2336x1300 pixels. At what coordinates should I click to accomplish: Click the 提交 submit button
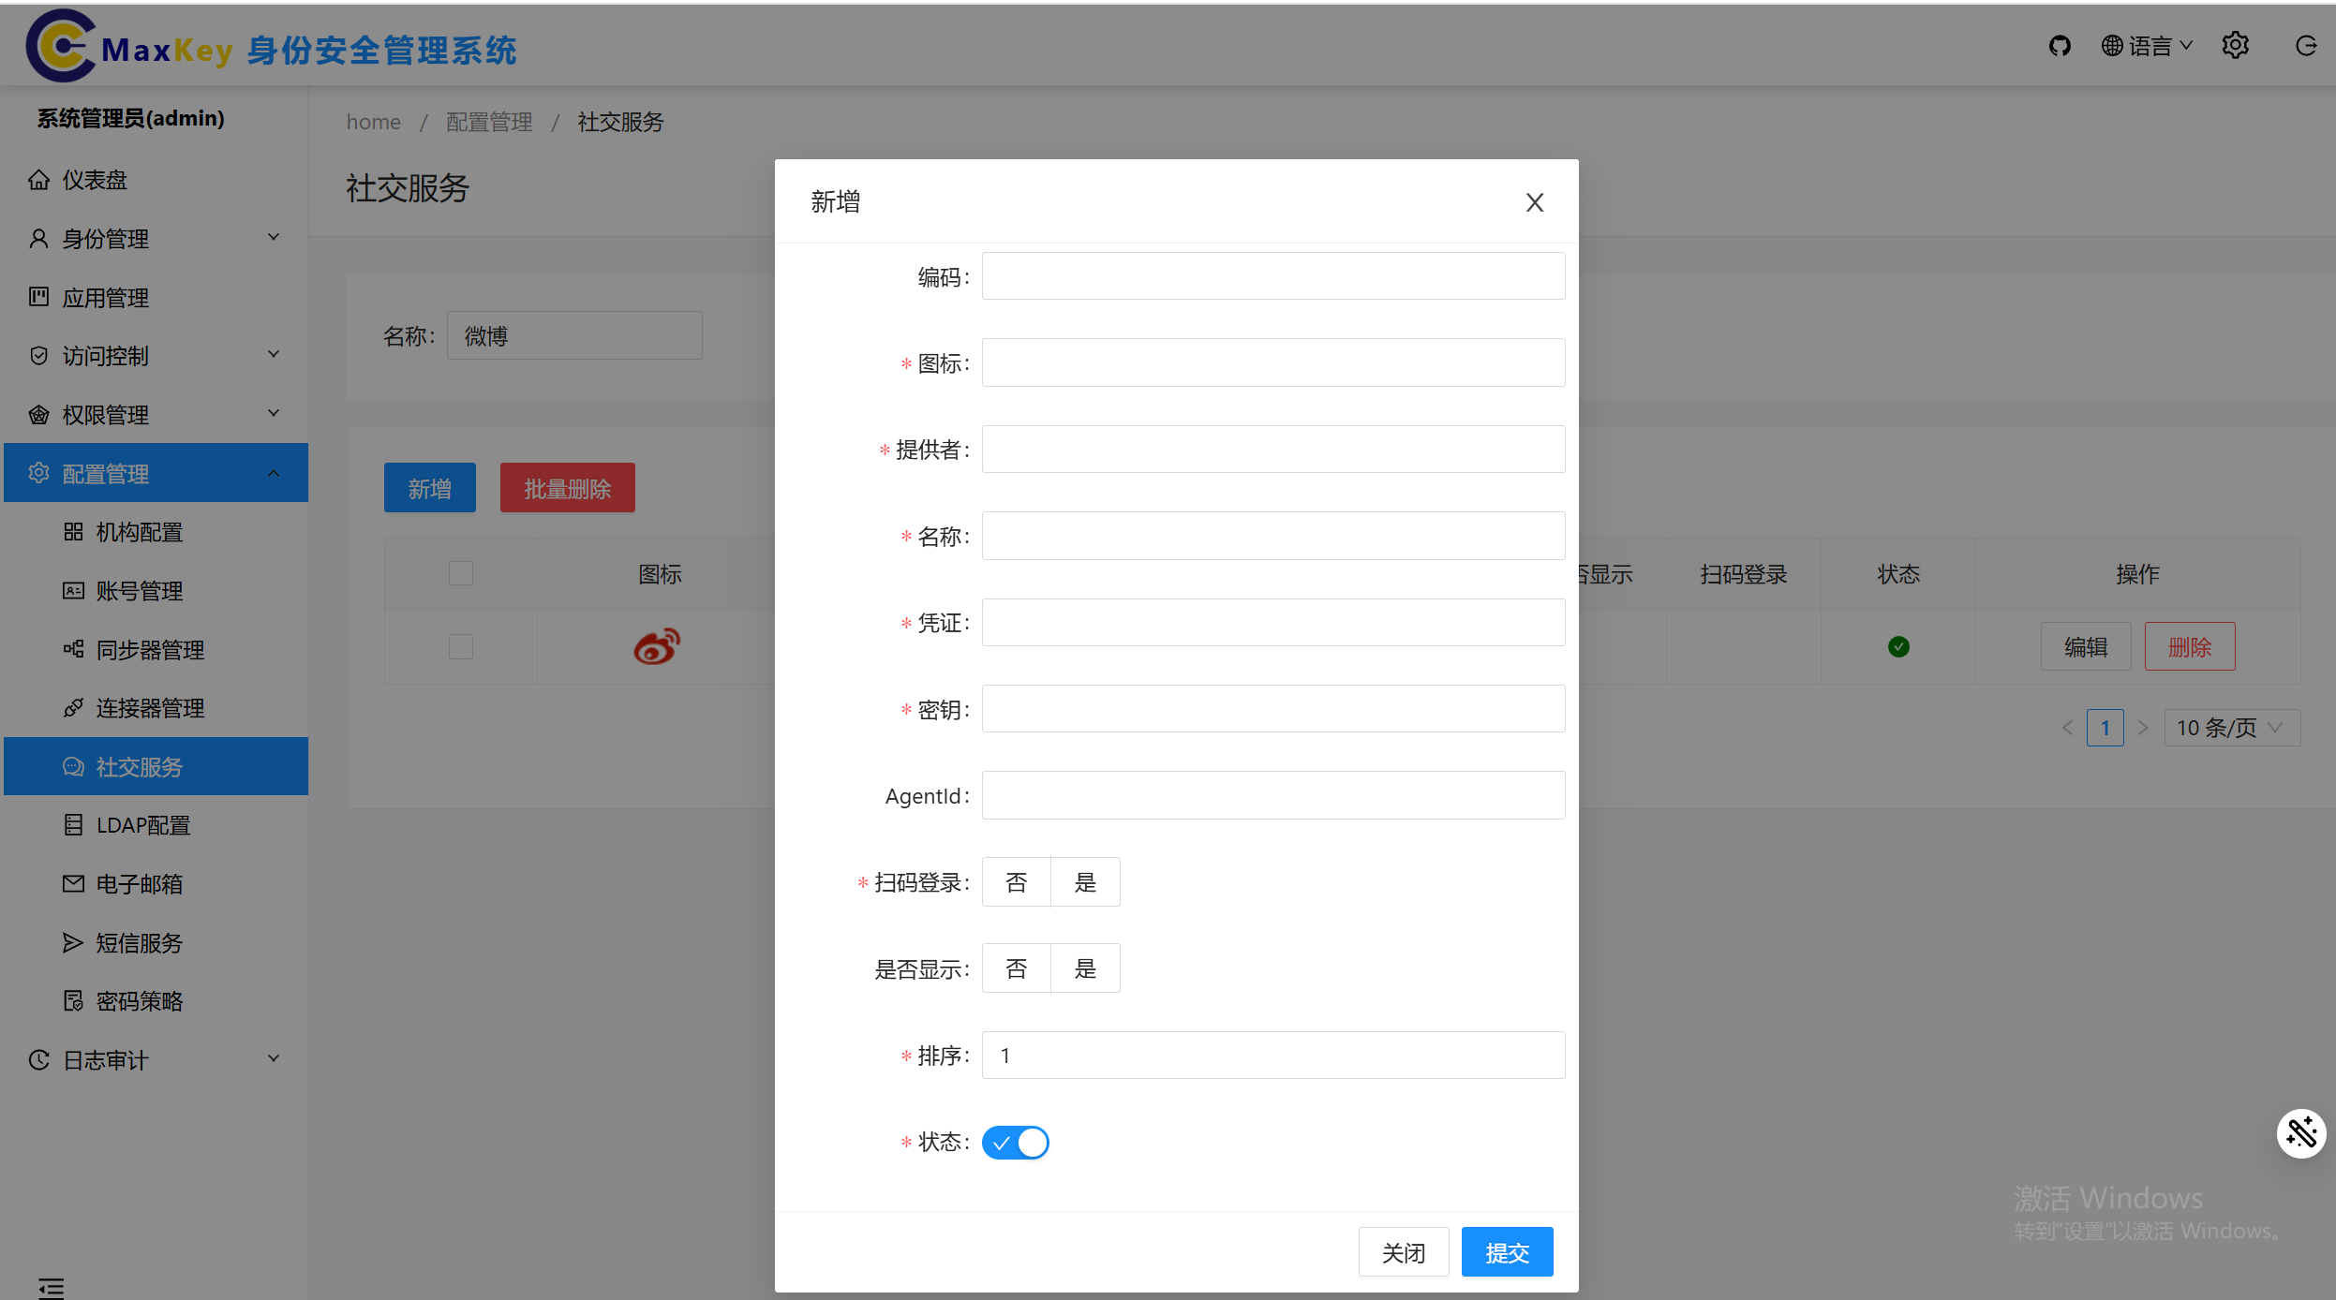point(1507,1252)
